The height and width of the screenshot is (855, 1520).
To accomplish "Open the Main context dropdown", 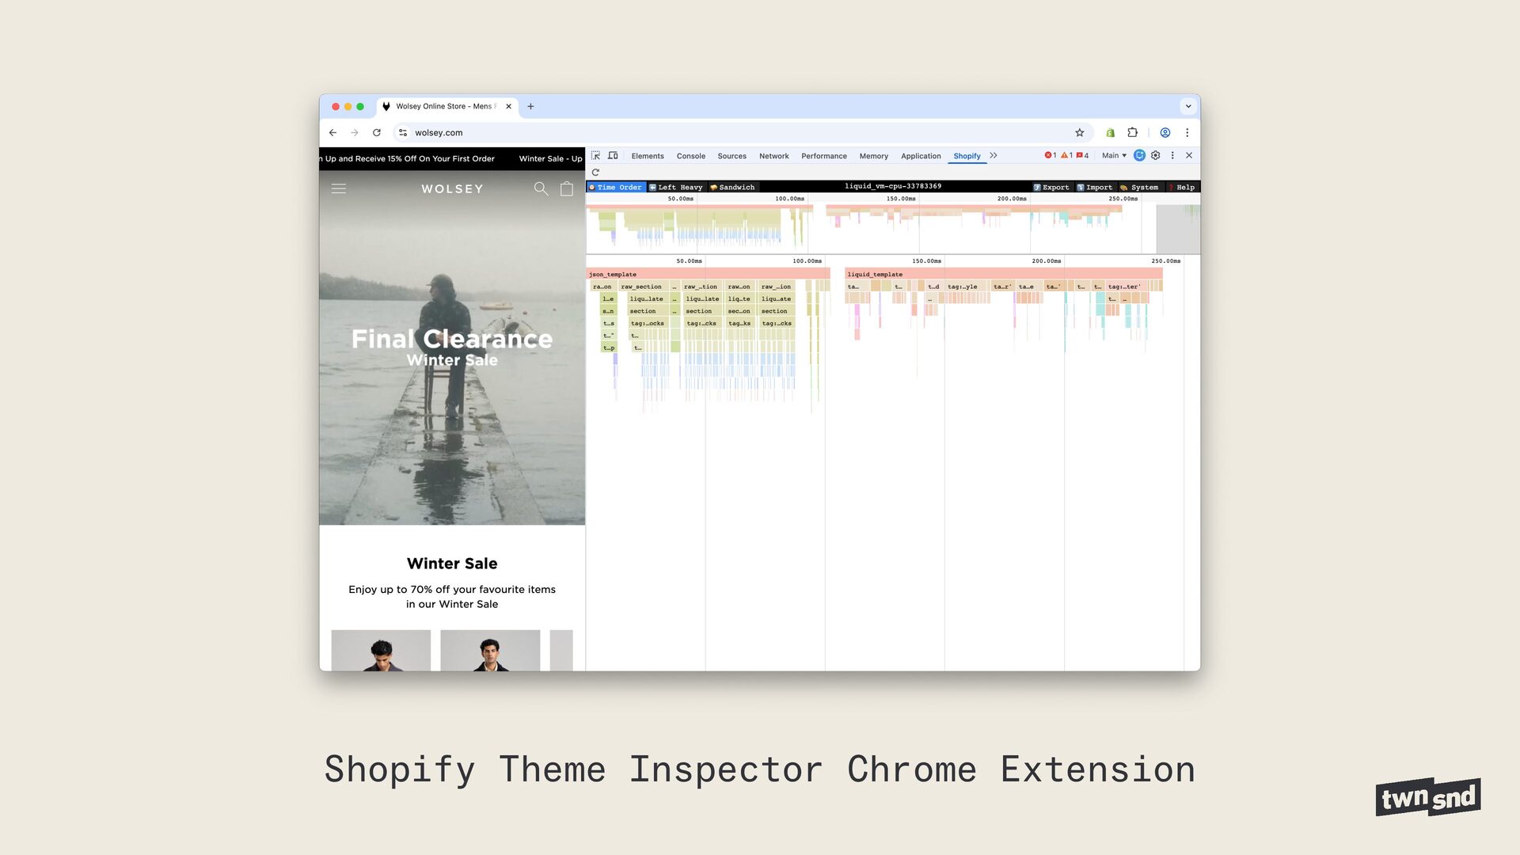I will coord(1114,156).
